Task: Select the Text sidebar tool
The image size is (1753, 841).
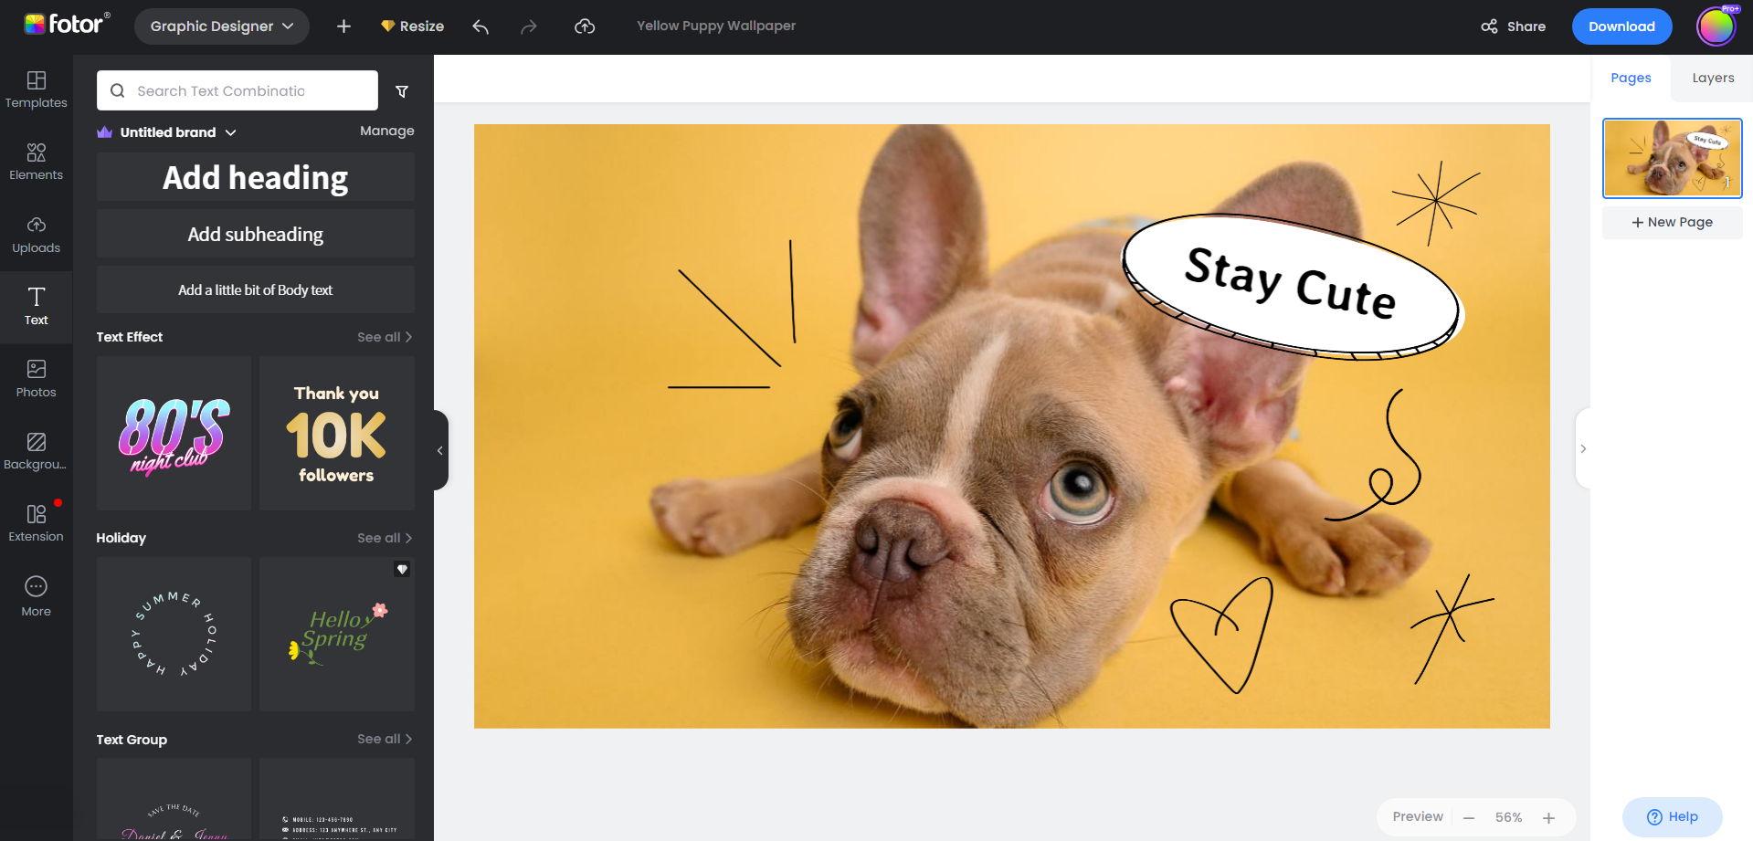Action: pos(37,307)
